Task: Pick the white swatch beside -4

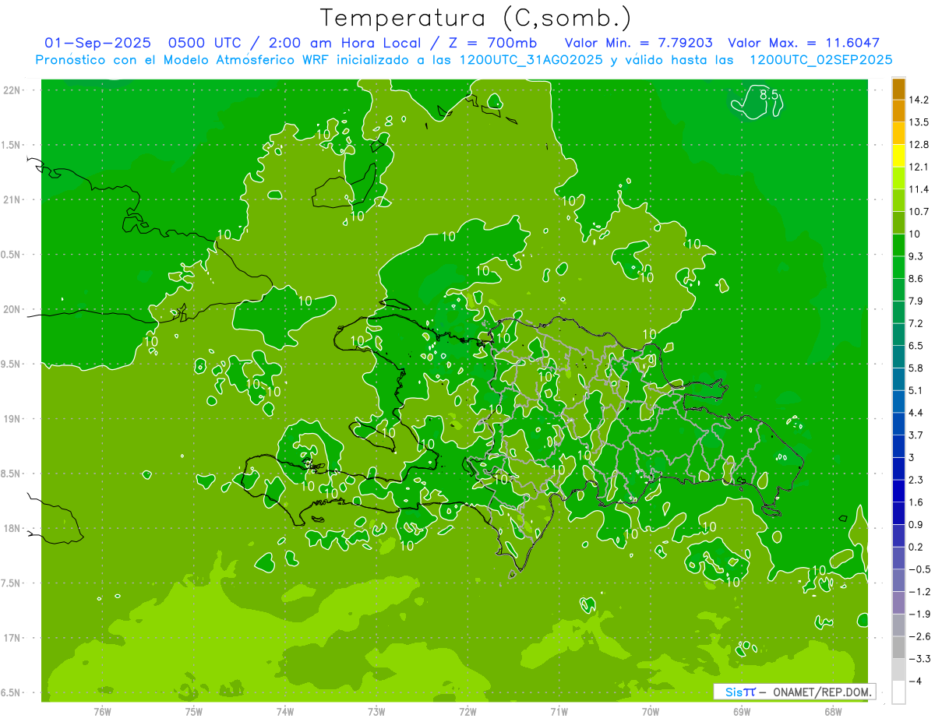Action: 898,692
